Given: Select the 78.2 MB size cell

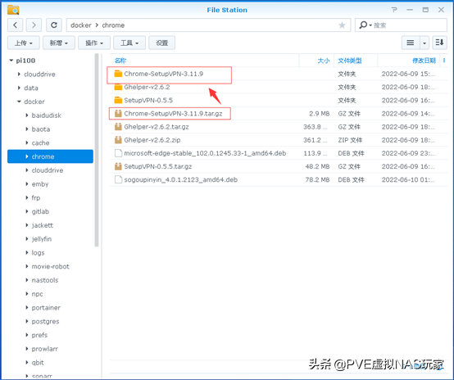Looking at the screenshot, I should [317, 179].
